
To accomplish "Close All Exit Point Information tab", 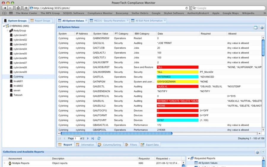I will (165, 20).
